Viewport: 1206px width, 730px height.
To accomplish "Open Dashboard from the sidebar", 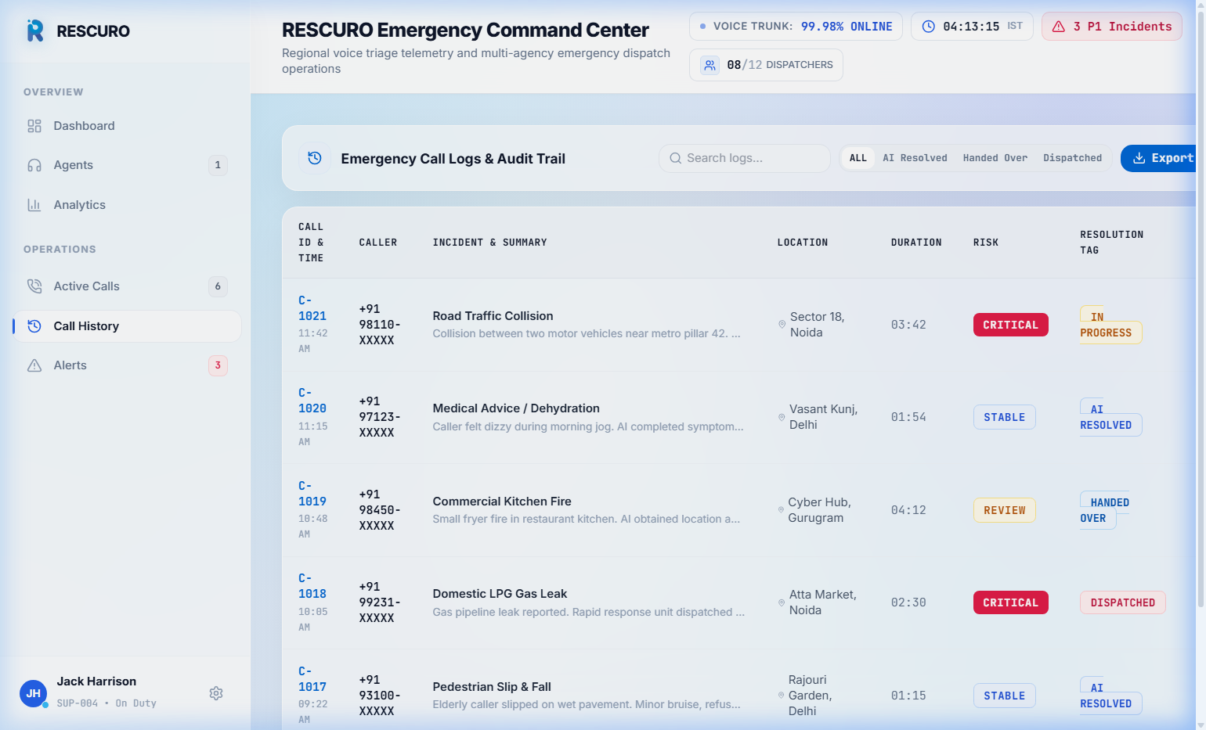I will tap(127, 126).
